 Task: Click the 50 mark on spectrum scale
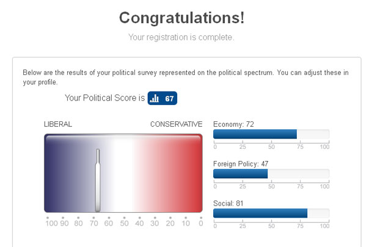coord(124,224)
